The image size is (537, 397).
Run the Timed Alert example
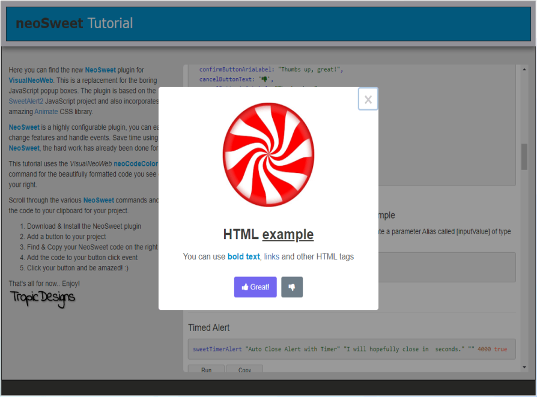(206, 370)
